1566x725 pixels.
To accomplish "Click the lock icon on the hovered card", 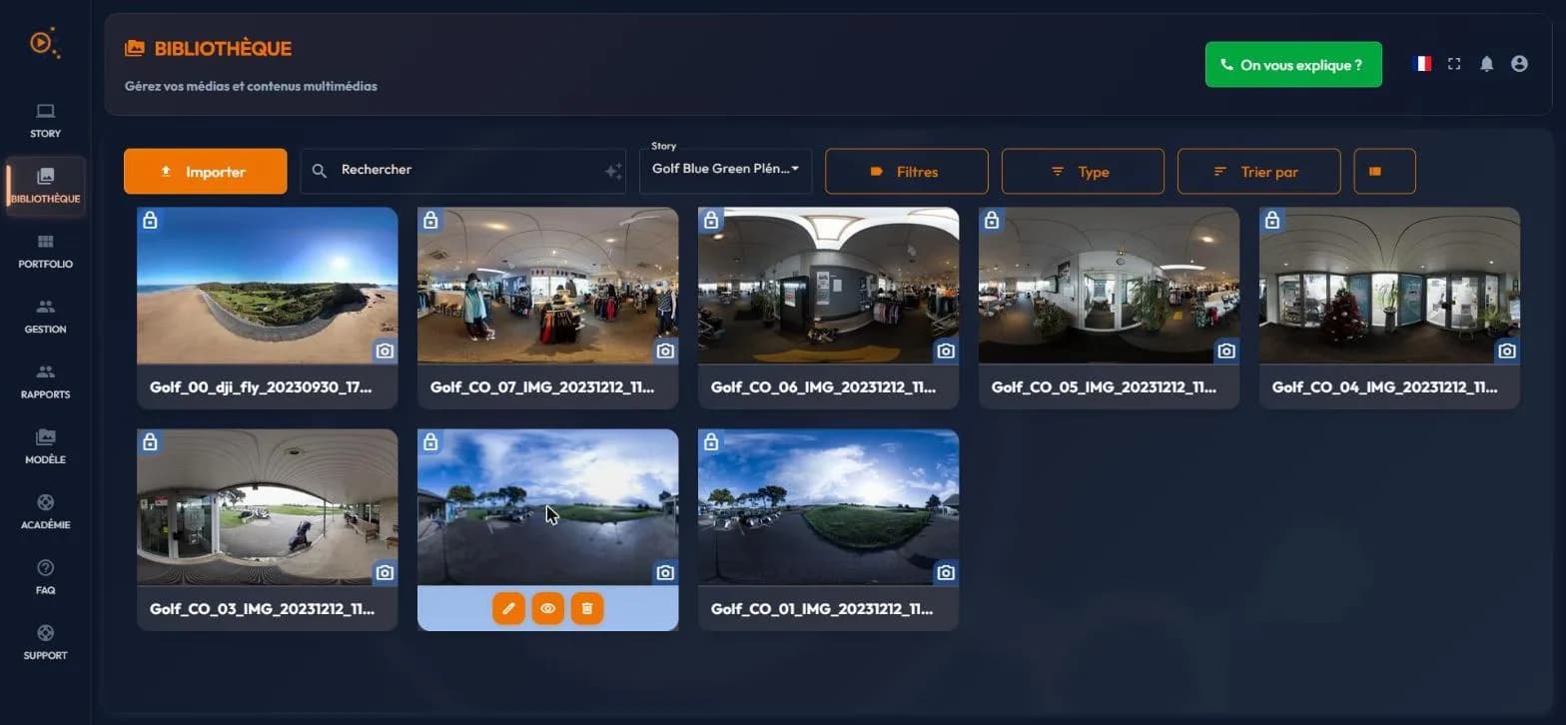I will point(430,441).
